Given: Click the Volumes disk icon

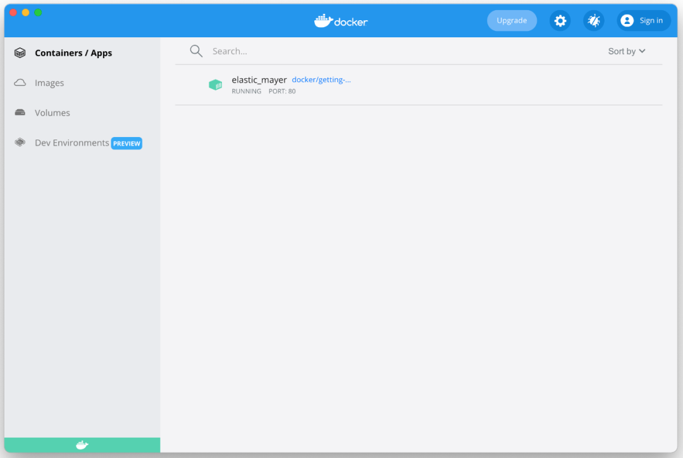Looking at the screenshot, I should [x=20, y=112].
